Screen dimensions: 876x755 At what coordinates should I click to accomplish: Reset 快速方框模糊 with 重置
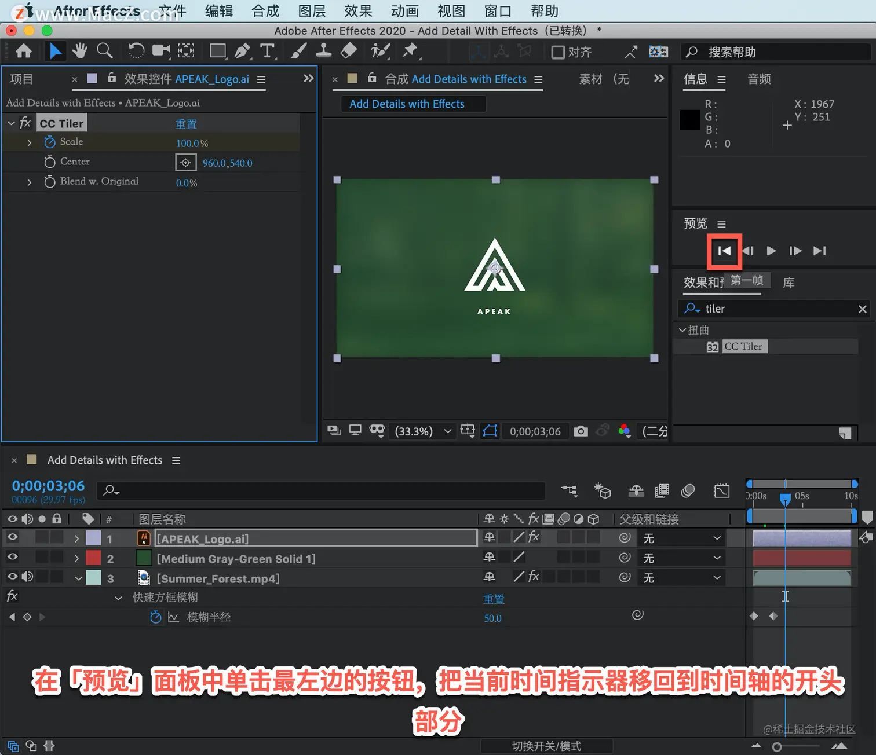(494, 599)
